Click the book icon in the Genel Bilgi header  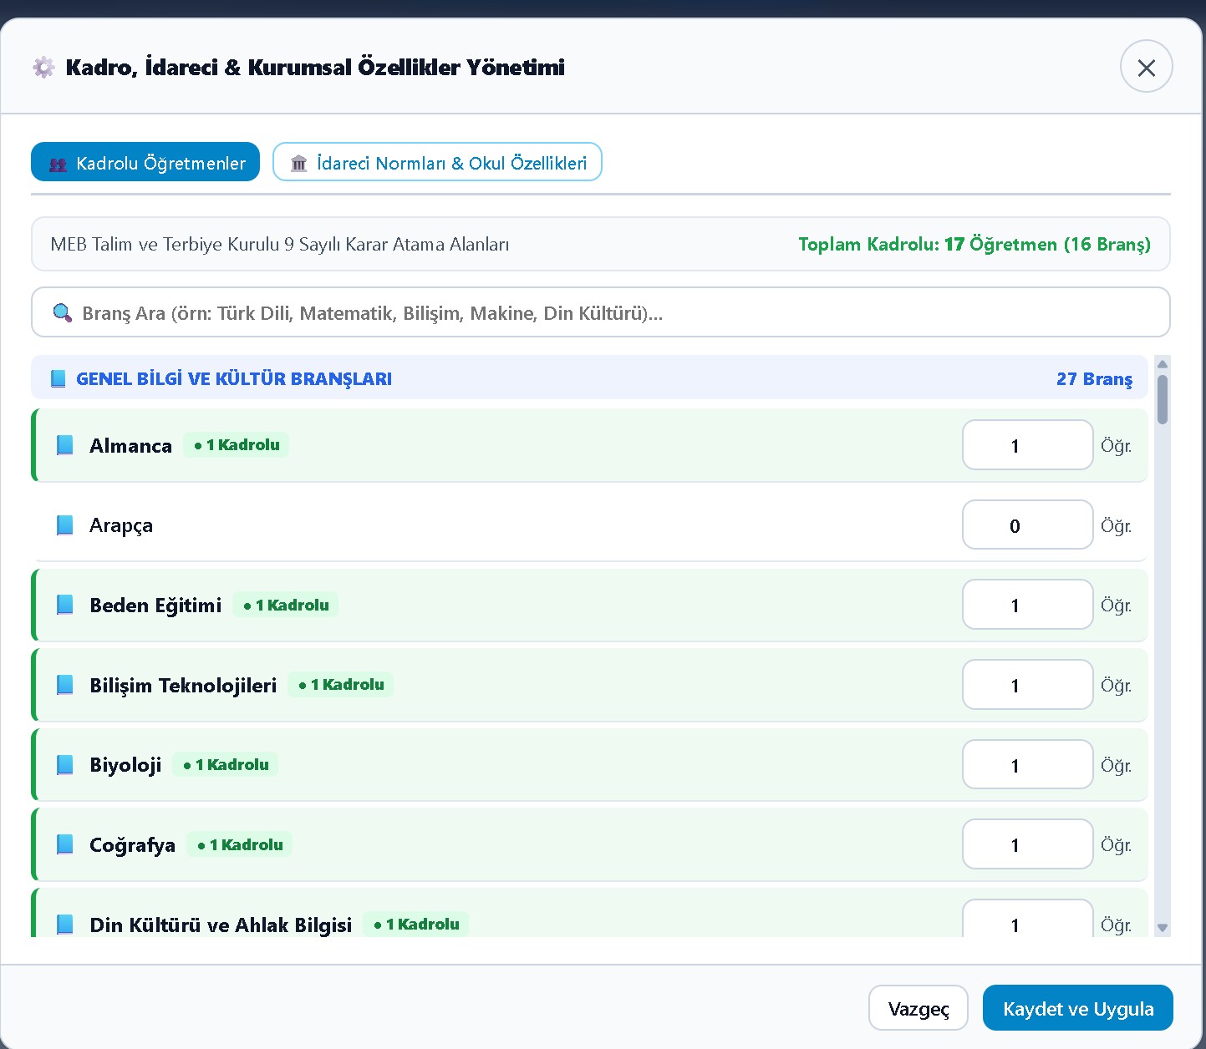coord(58,379)
